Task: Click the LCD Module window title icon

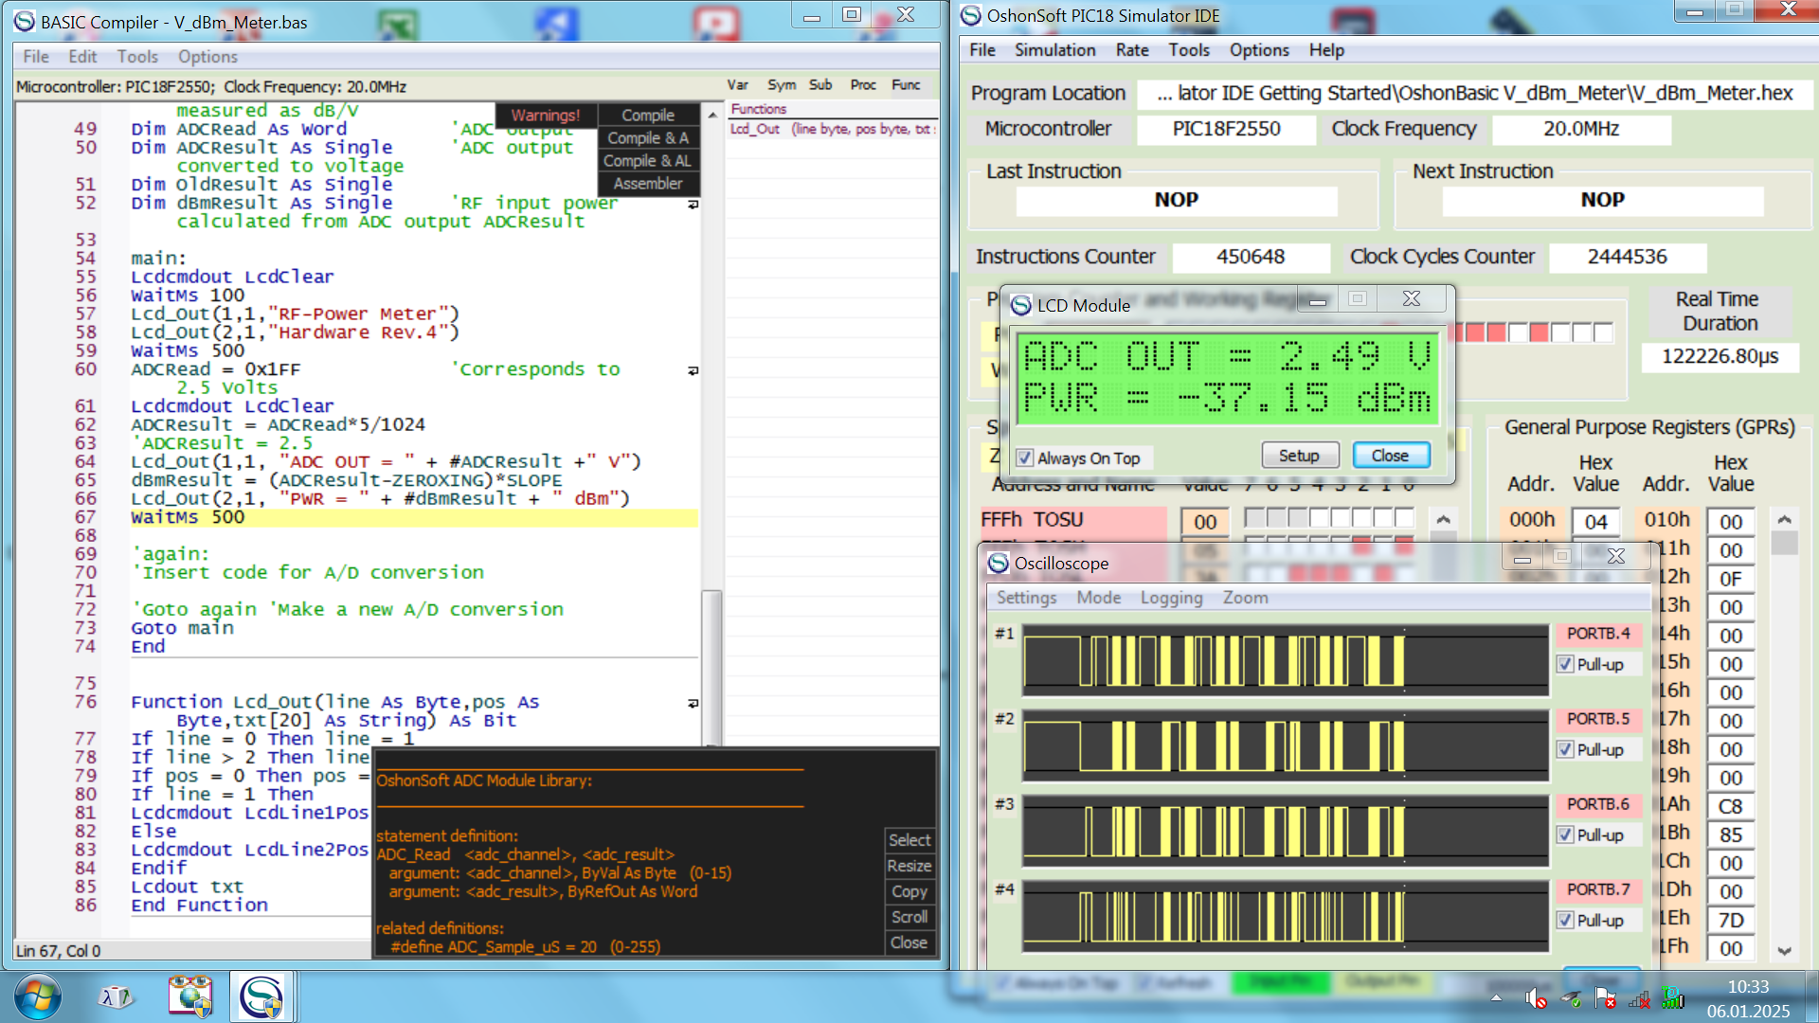Action: coord(1021,305)
